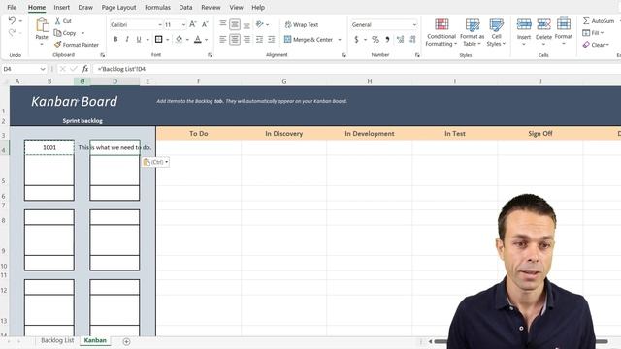This screenshot has width=621, height=349.
Task: Click Delete cells icon
Action: pyautogui.click(x=543, y=24)
